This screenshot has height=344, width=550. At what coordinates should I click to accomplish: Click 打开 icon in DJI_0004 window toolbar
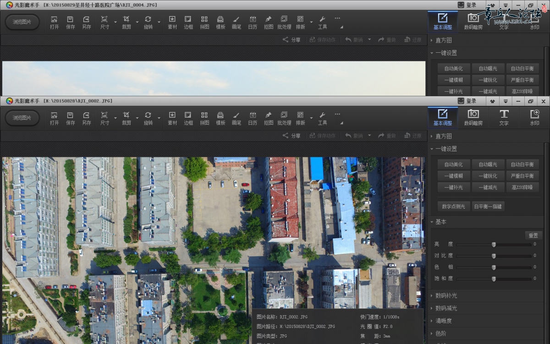(x=54, y=22)
